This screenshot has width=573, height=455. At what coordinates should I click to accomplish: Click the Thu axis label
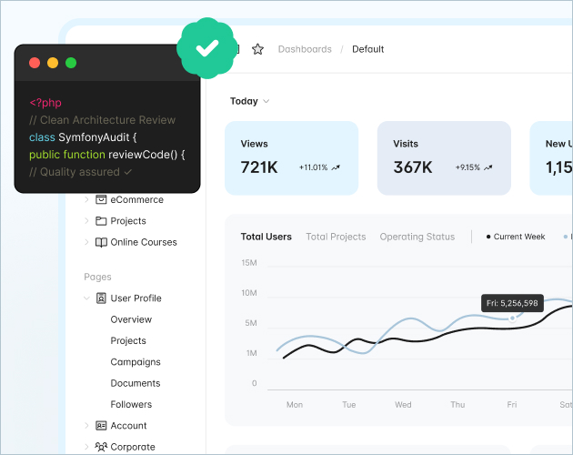(x=457, y=405)
